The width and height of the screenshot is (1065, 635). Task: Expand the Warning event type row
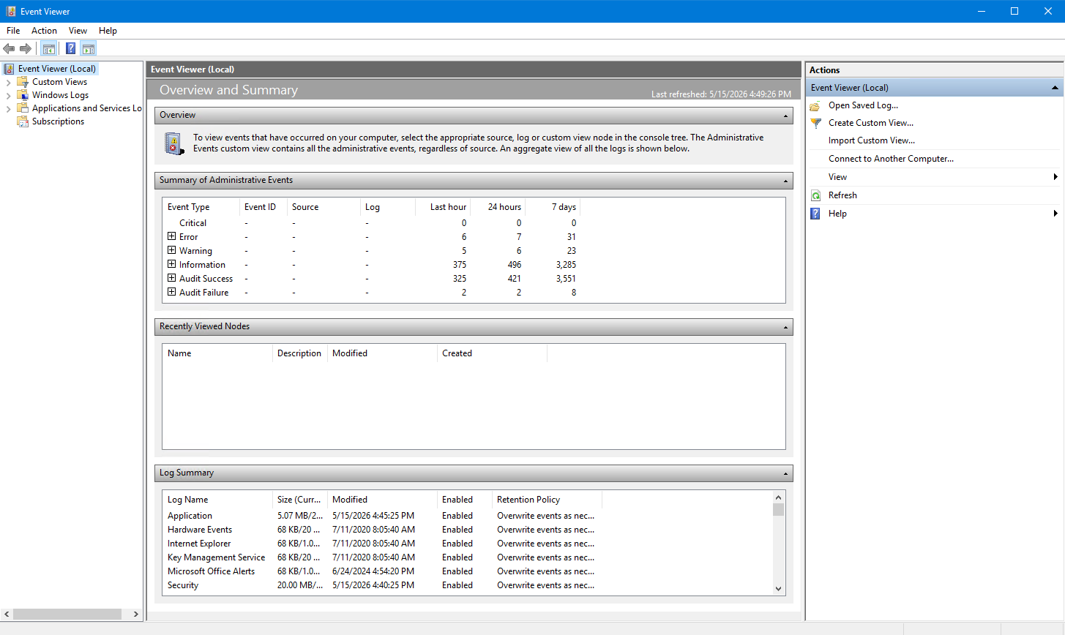(171, 250)
